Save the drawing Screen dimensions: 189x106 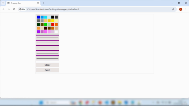[x=47, y=70]
